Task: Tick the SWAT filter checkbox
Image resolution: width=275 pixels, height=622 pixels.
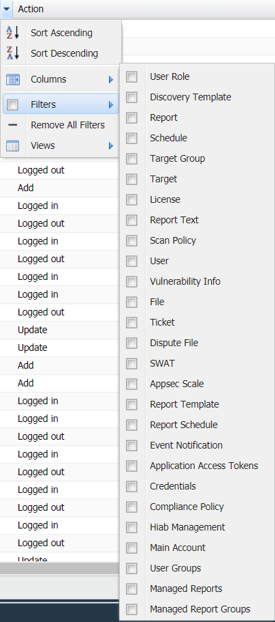Action: 132,364
